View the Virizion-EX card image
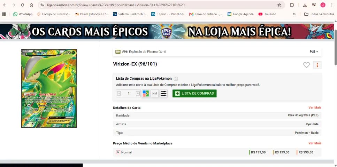The height and width of the screenshot is (167, 337). tap(49, 88)
